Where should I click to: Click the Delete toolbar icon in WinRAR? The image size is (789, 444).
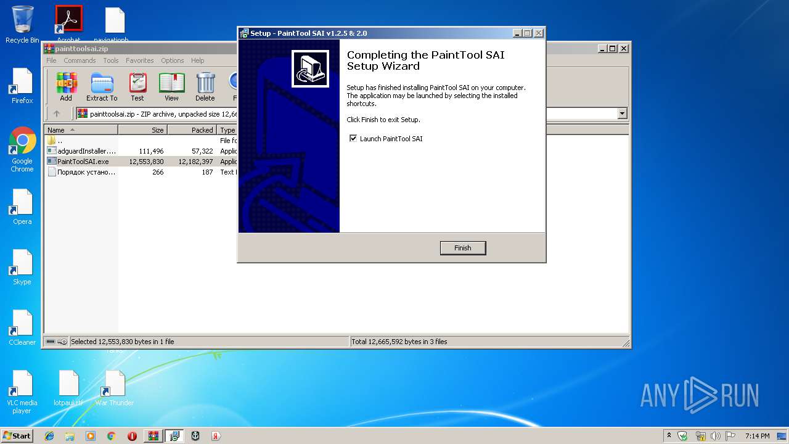click(205, 86)
